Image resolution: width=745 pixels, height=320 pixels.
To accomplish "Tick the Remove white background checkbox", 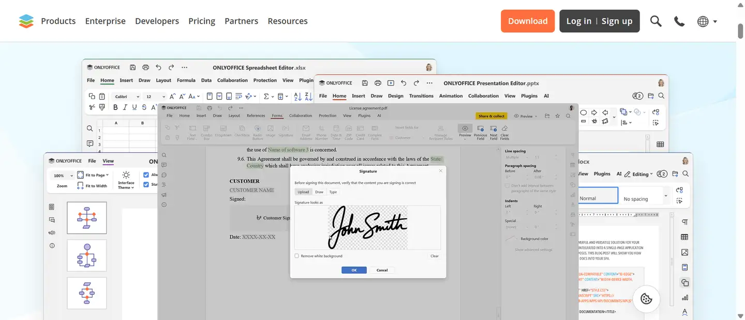I will click(296, 256).
